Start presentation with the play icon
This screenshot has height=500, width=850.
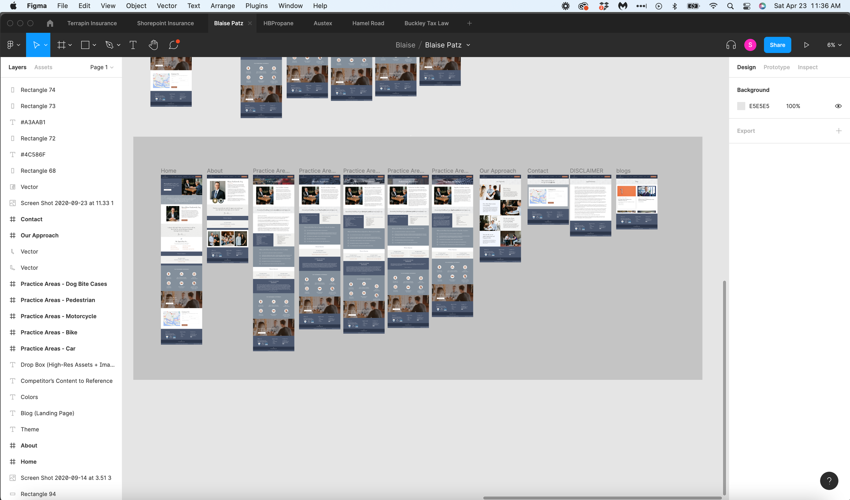pyautogui.click(x=806, y=45)
